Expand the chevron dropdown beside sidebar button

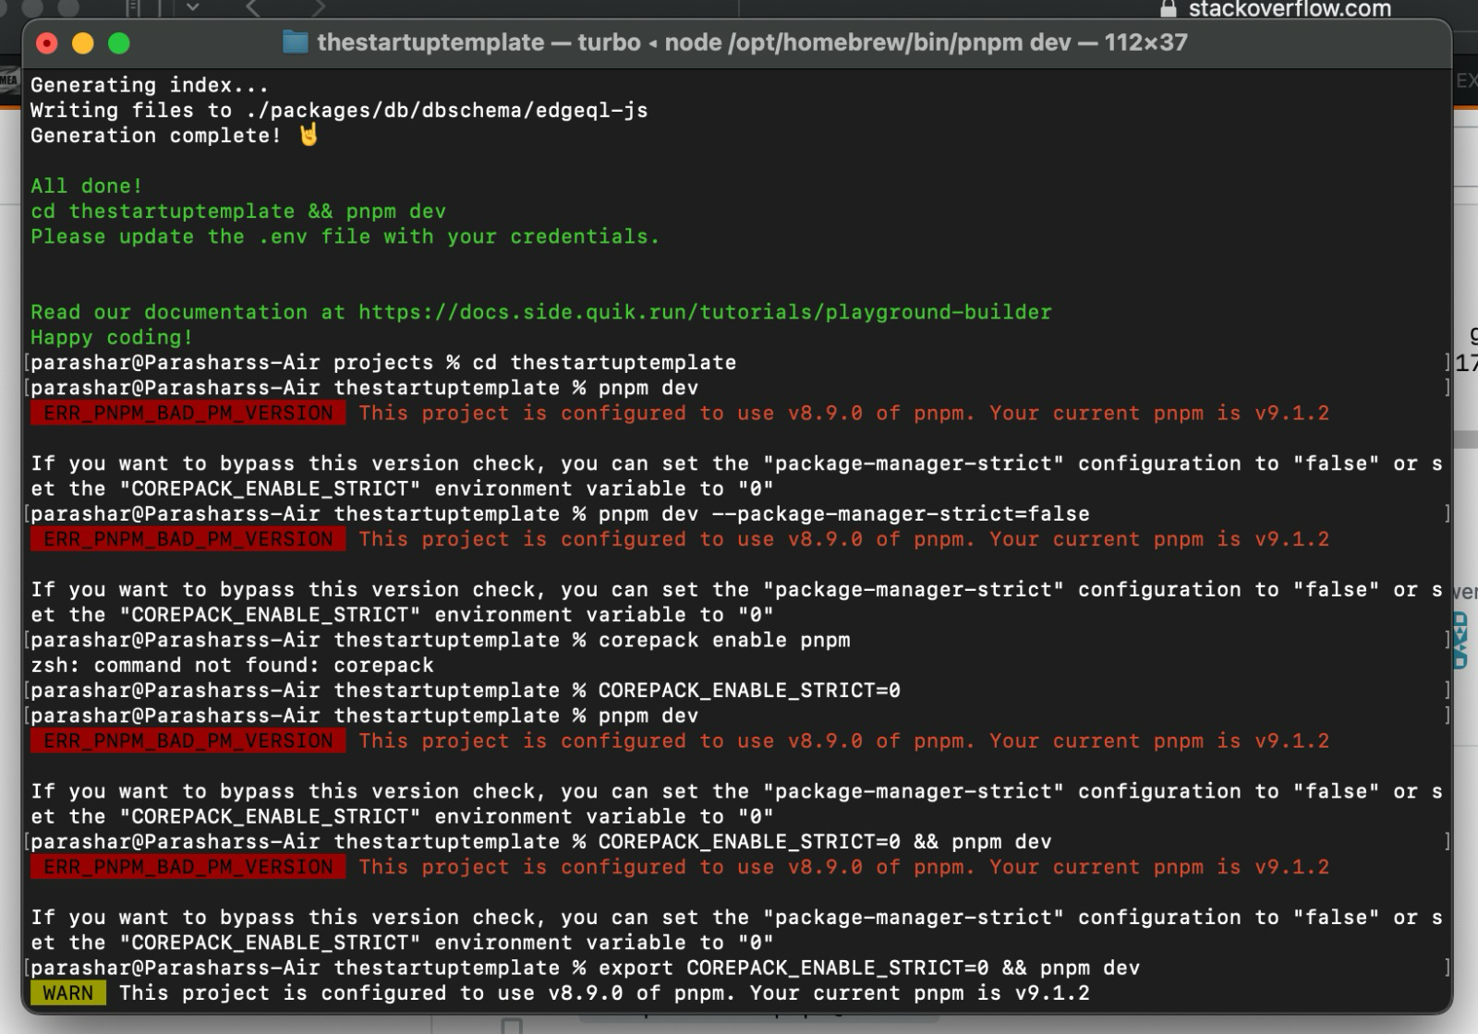193,7
